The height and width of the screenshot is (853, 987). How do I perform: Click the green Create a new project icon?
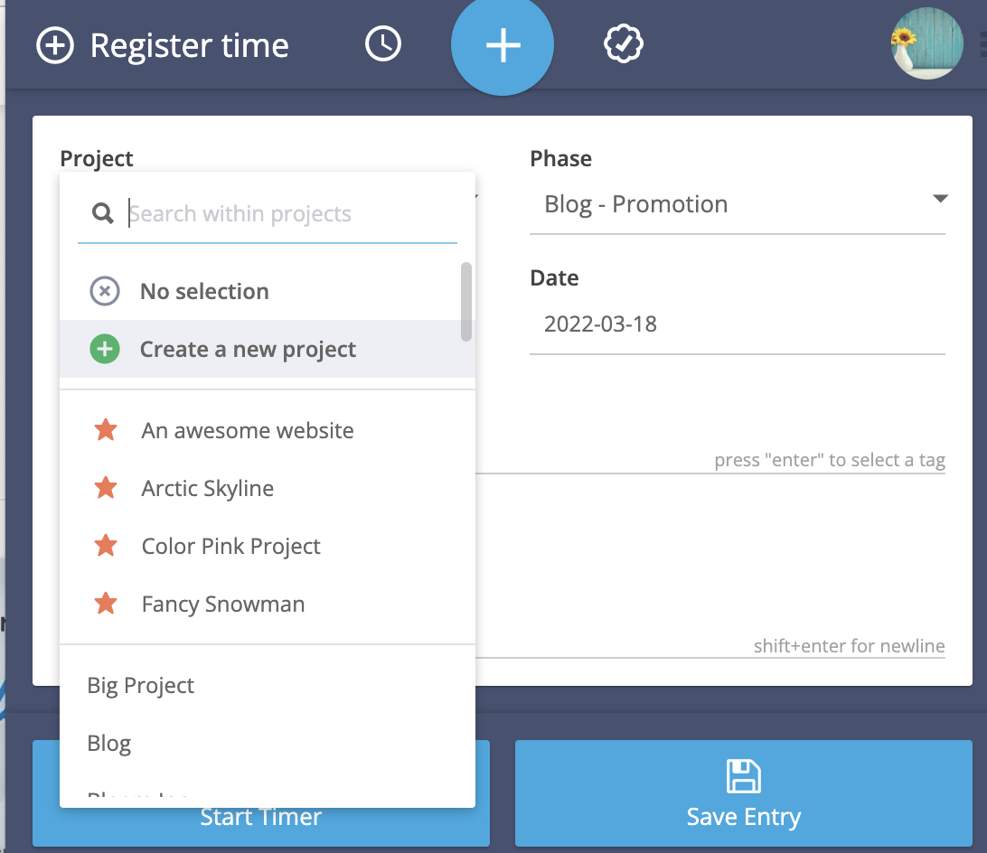tap(105, 349)
